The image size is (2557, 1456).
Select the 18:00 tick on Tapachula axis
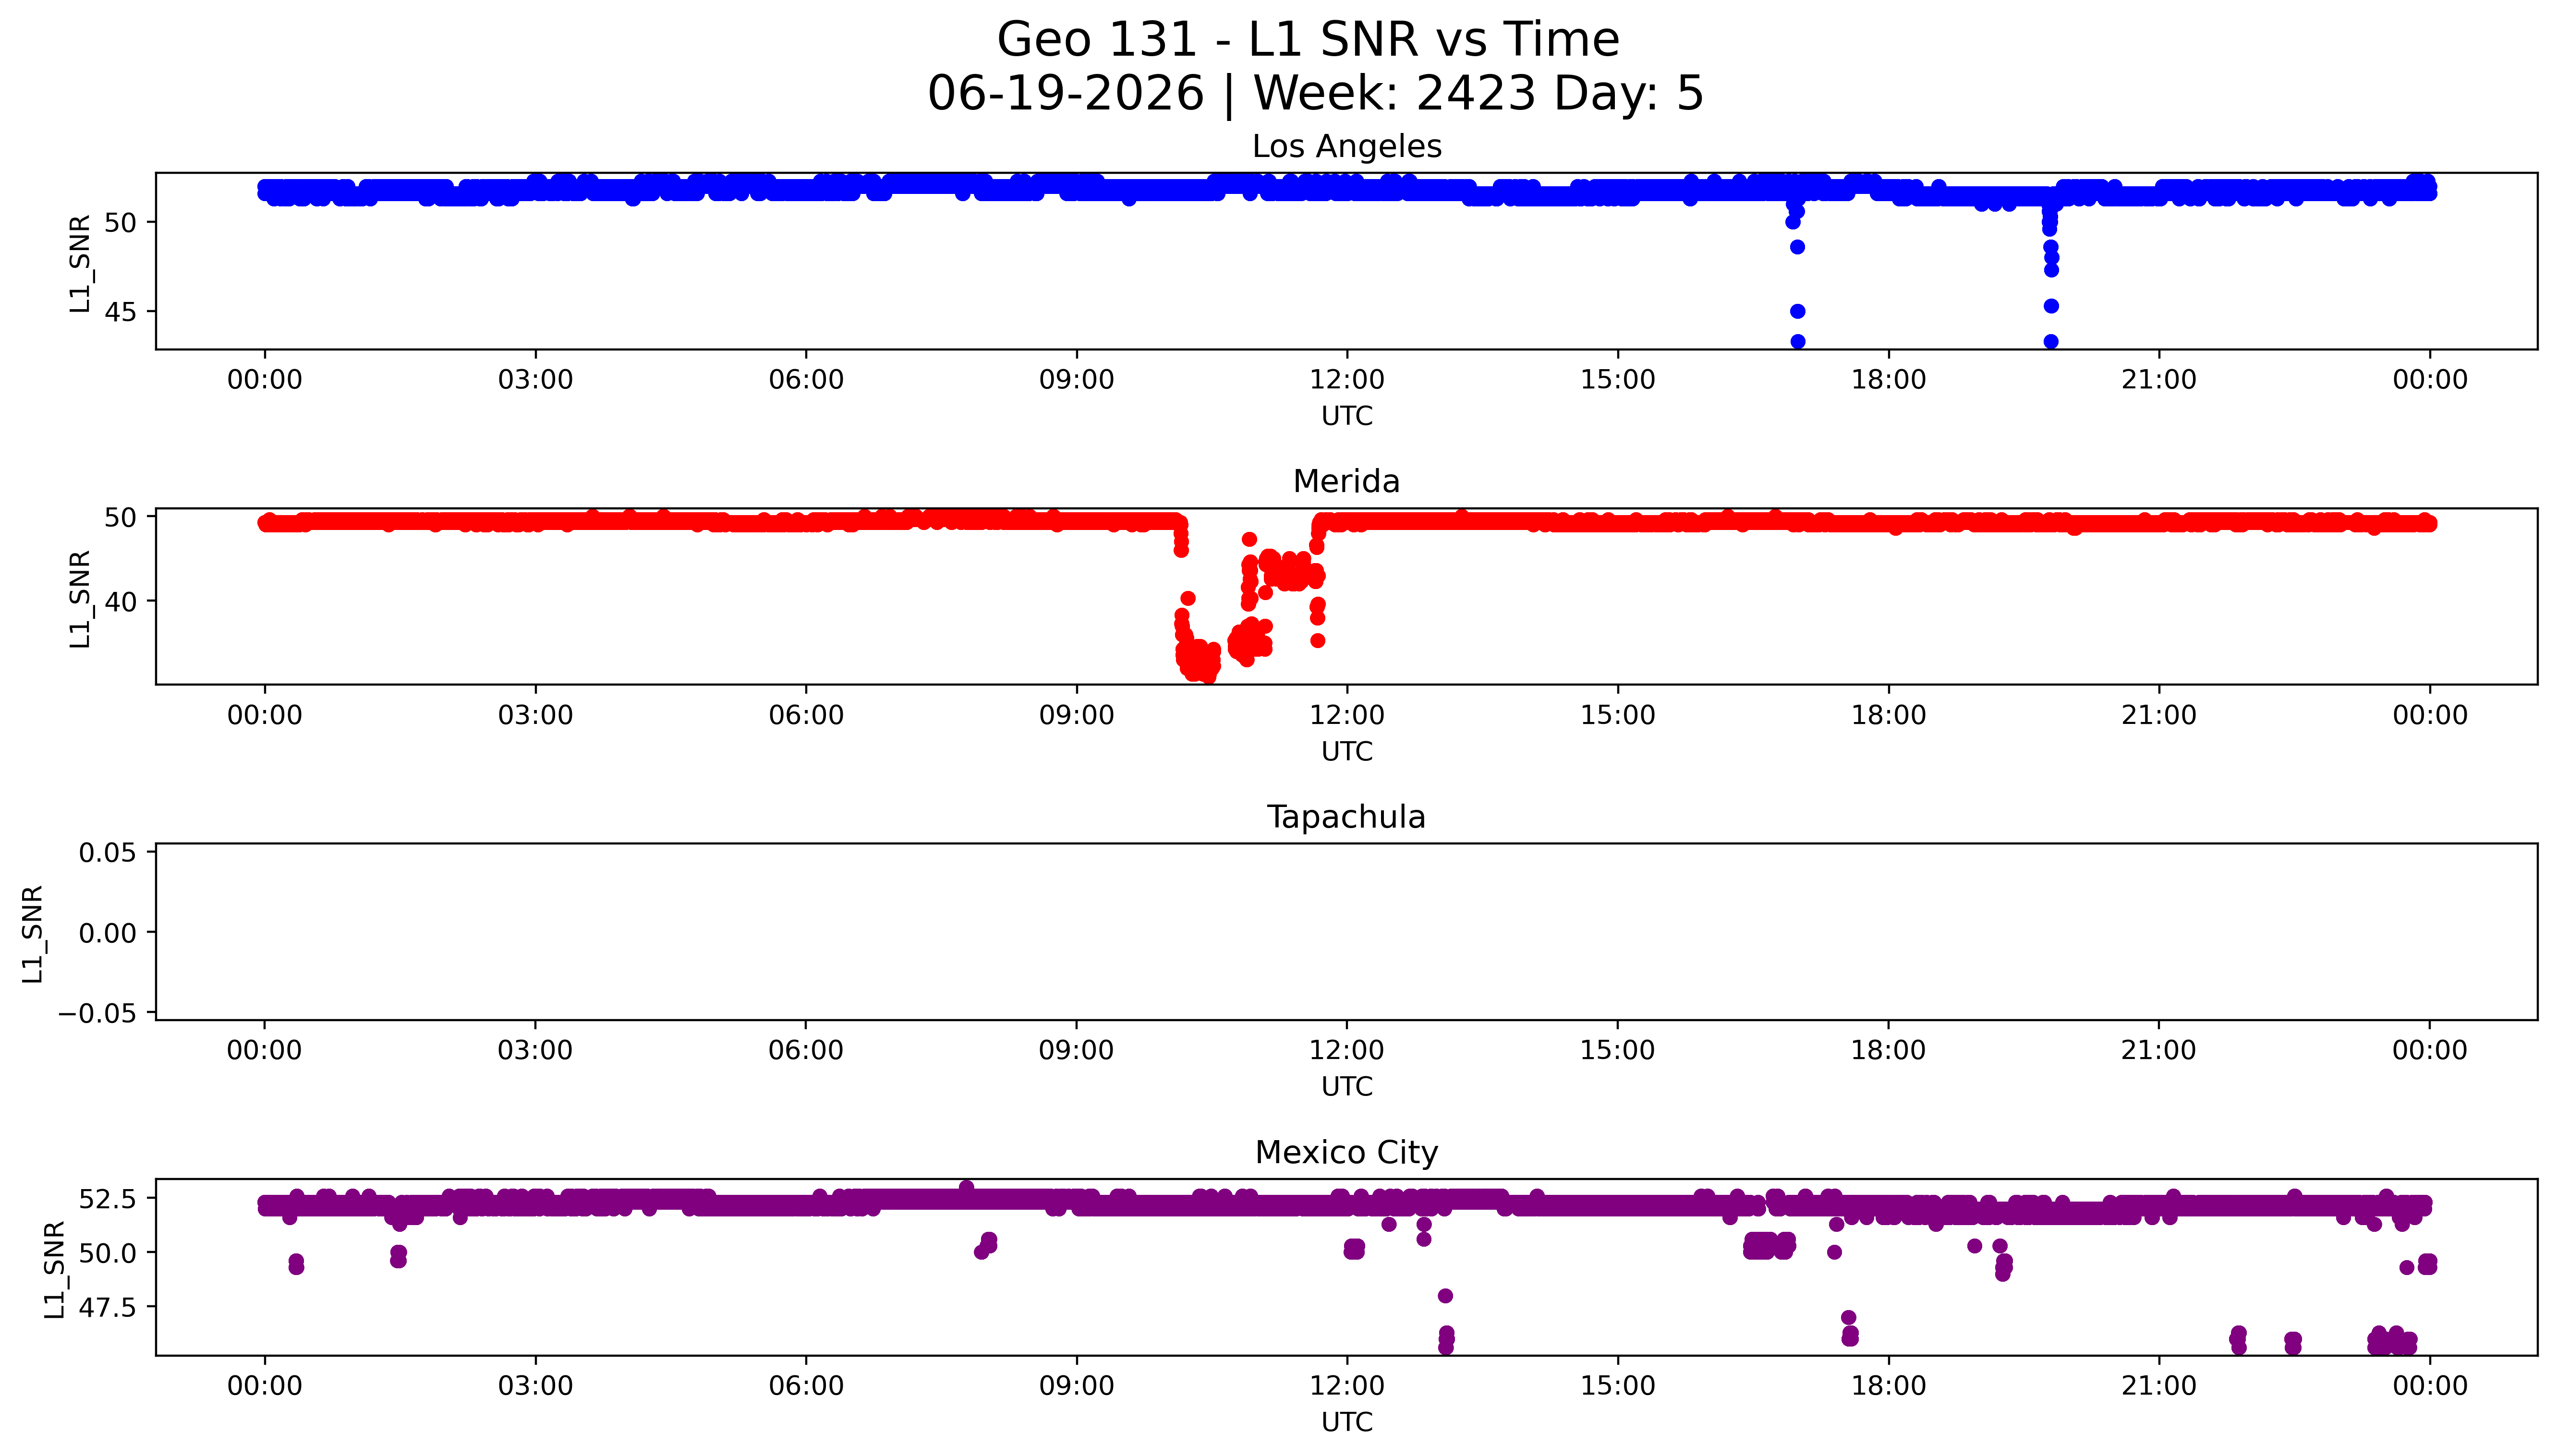(1888, 1050)
